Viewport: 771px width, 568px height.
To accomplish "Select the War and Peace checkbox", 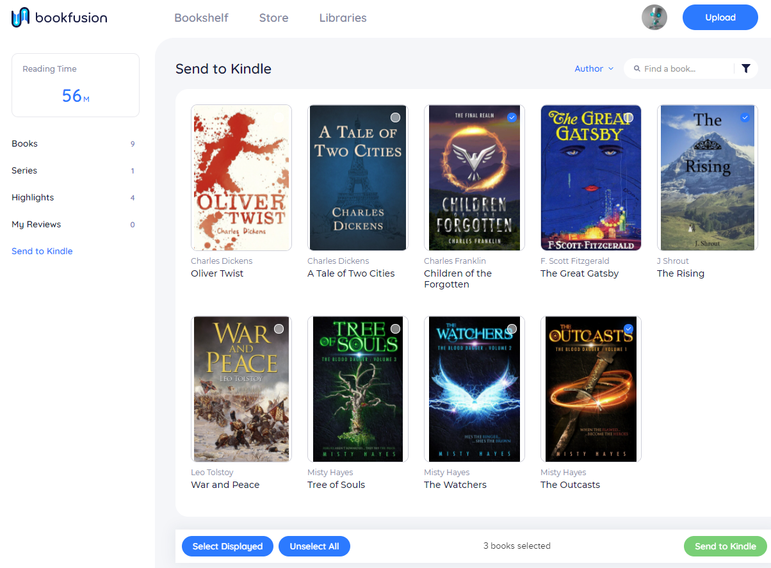I will point(279,329).
